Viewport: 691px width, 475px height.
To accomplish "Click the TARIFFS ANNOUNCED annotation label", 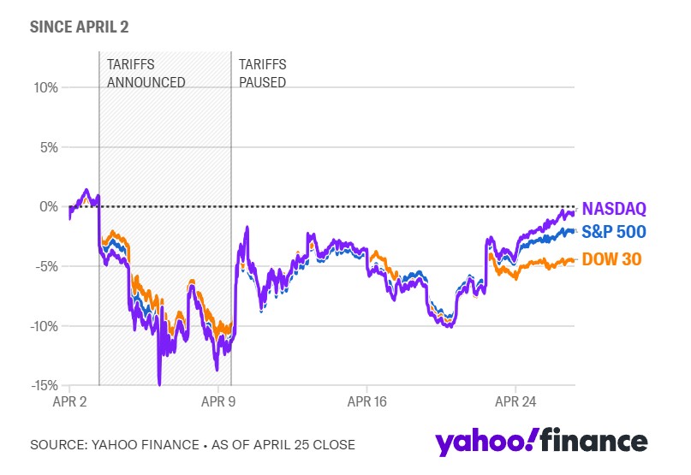I will click(146, 73).
